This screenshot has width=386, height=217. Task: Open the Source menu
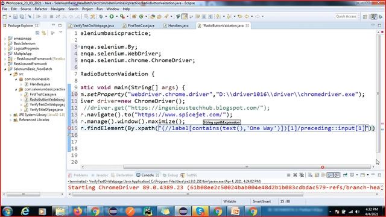pyautogui.click(x=25, y=9)
